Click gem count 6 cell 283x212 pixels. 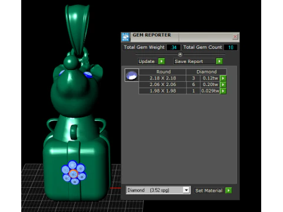(193, 85)
